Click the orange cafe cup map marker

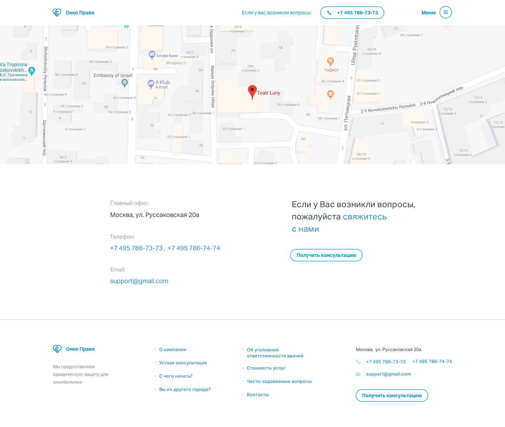[x=330, y=94]
